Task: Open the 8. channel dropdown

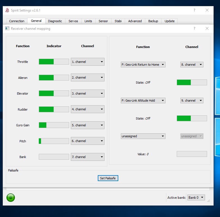Action: (x=192, y=65)
